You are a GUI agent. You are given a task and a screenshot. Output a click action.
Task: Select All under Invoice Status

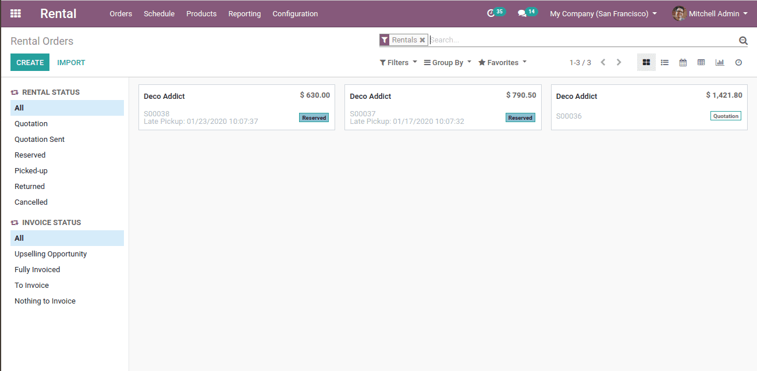[67, 238]
